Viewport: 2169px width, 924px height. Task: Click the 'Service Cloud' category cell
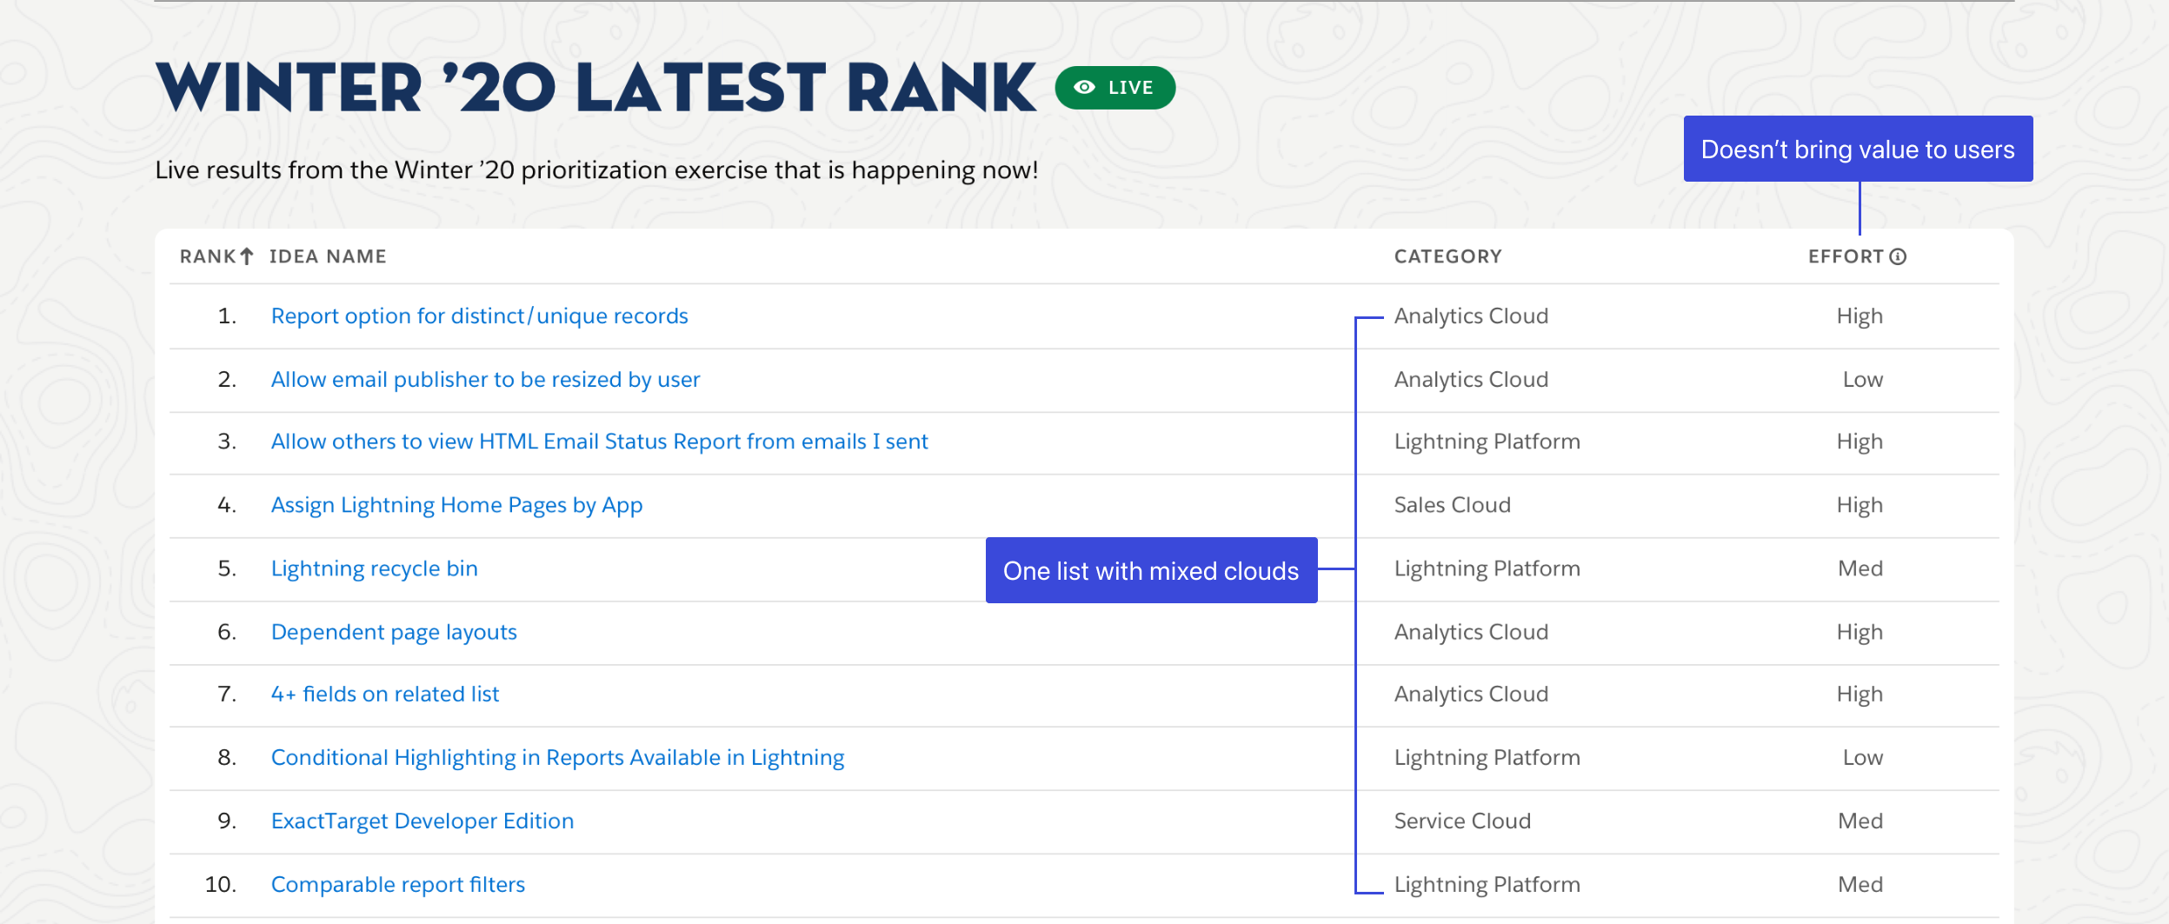click(1462, 821)
